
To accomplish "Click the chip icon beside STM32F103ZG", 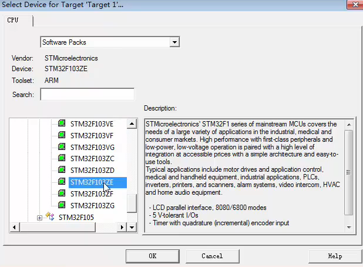I will pyautogui.click(x=62, y=205).
